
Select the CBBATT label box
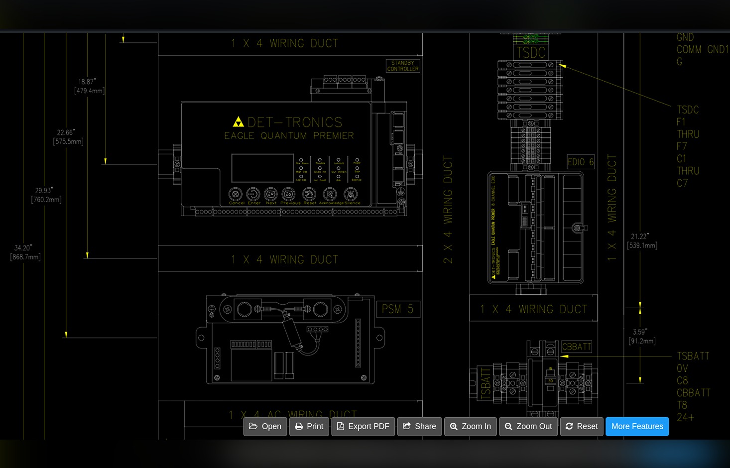[577, 347]
